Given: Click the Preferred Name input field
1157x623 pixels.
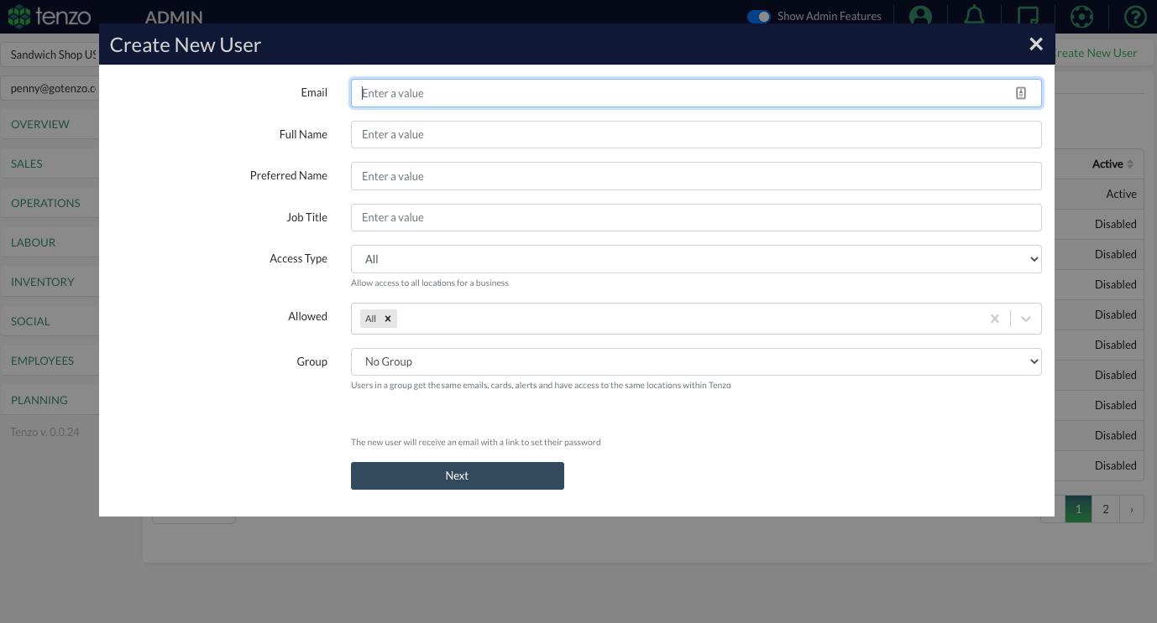Looking at the screenshot, I should pos(696,176).
